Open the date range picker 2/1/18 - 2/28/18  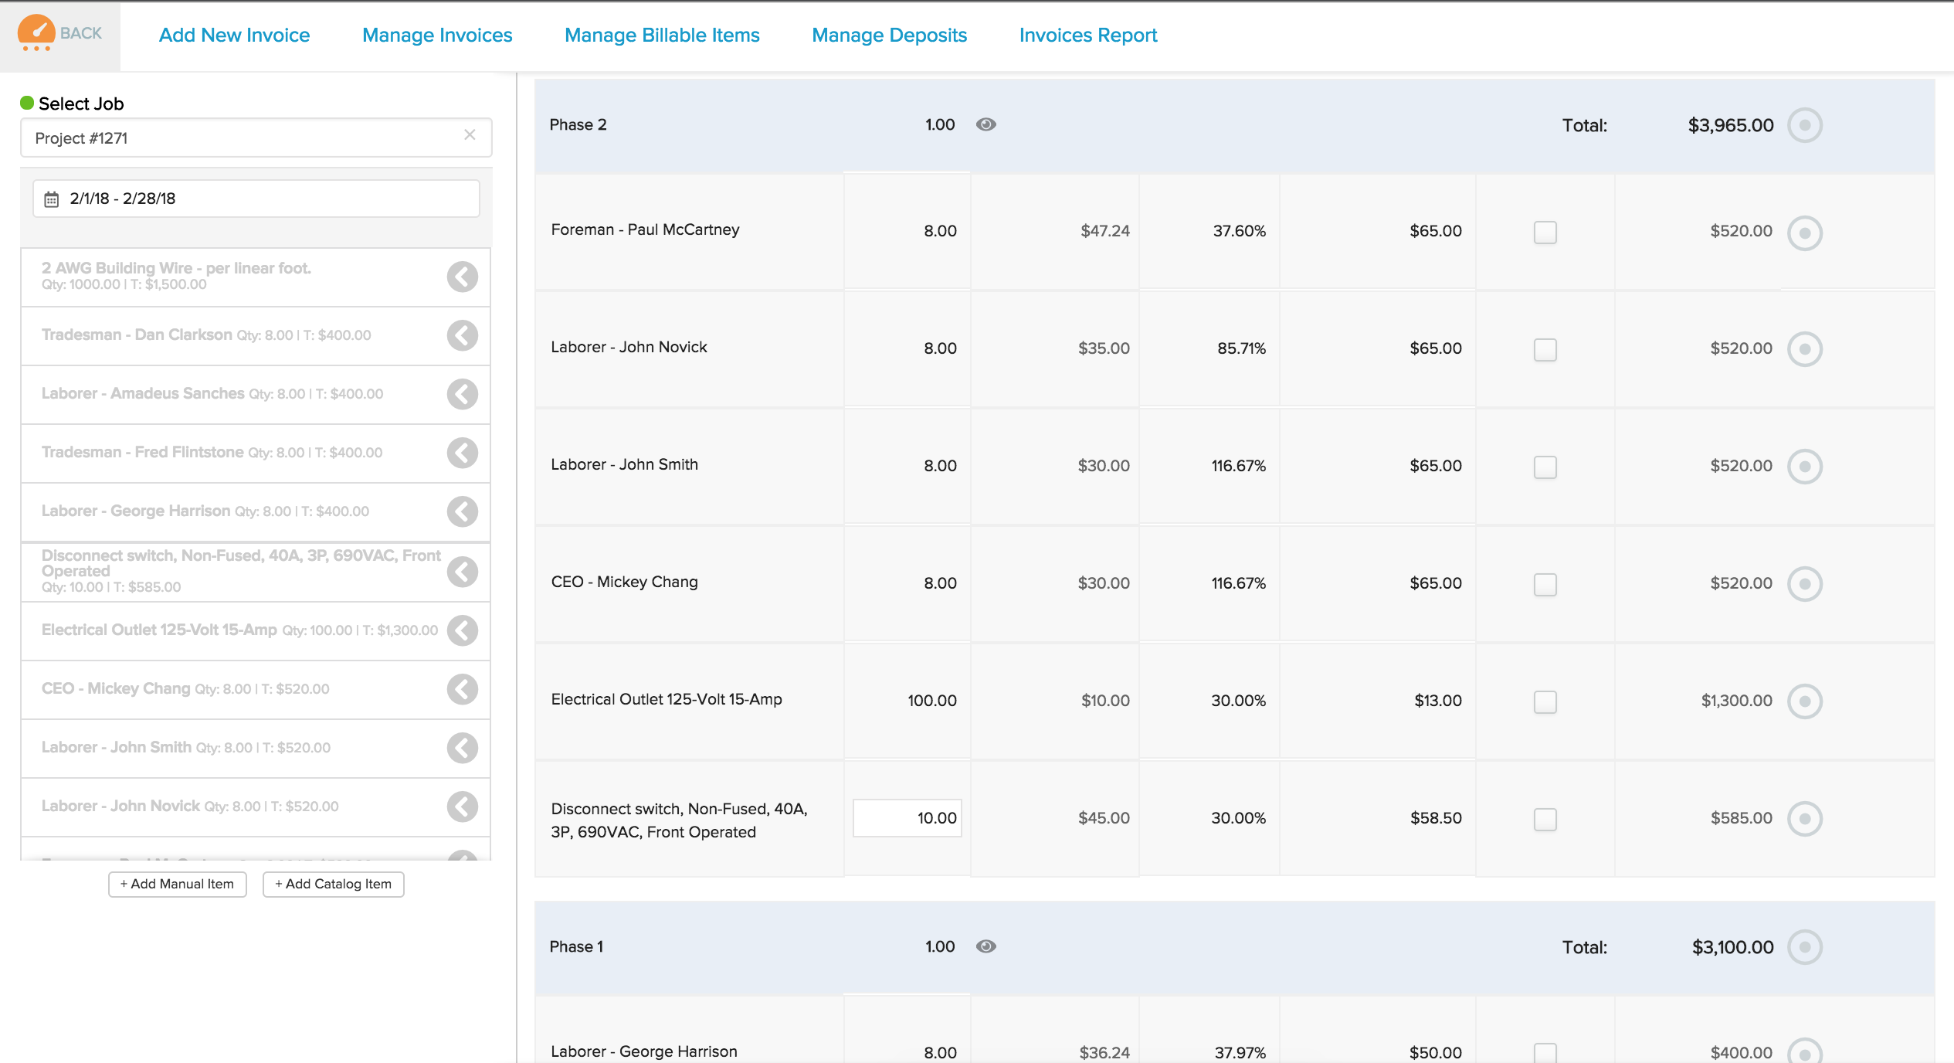[x=256, y=199]
